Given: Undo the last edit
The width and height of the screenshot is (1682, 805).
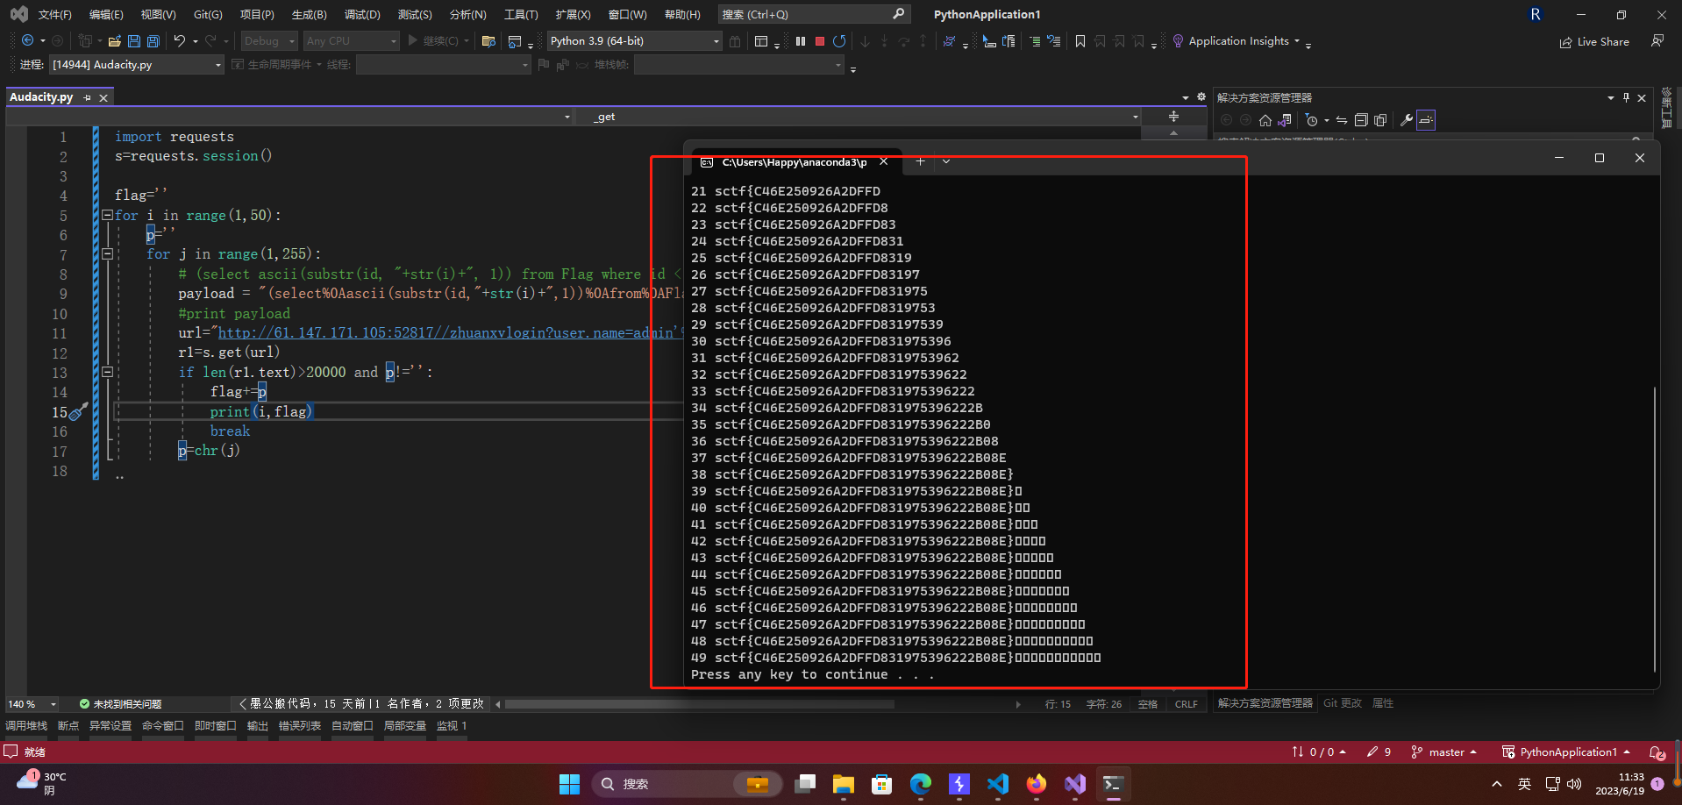Looking at the screenshot, I should (179, 41).
